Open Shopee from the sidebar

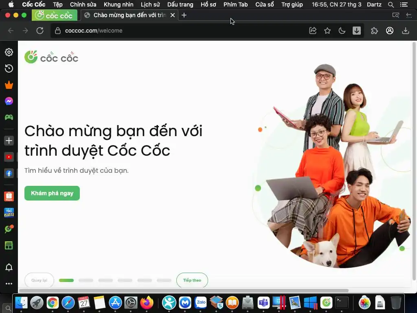pyautogui.click(x=9, y=196)
